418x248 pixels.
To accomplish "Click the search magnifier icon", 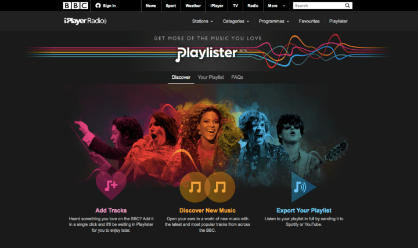I will 347,6.
